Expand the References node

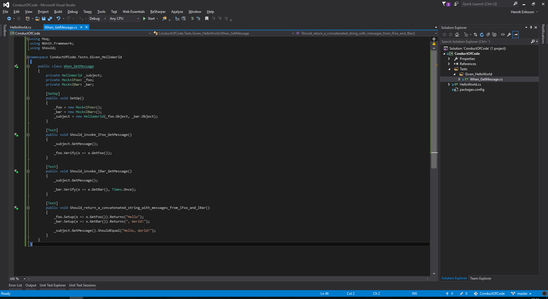tap(450, 64)
